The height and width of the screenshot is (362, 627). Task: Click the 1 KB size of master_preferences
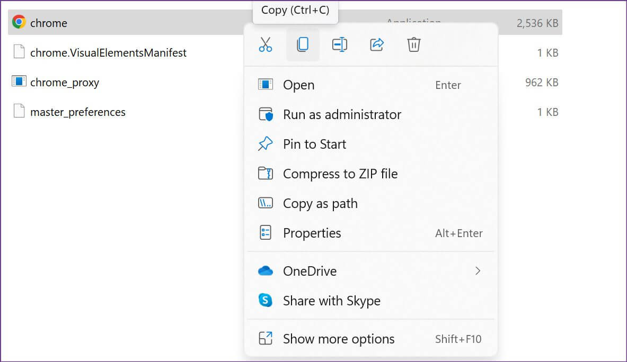click(x=548, y=112)
